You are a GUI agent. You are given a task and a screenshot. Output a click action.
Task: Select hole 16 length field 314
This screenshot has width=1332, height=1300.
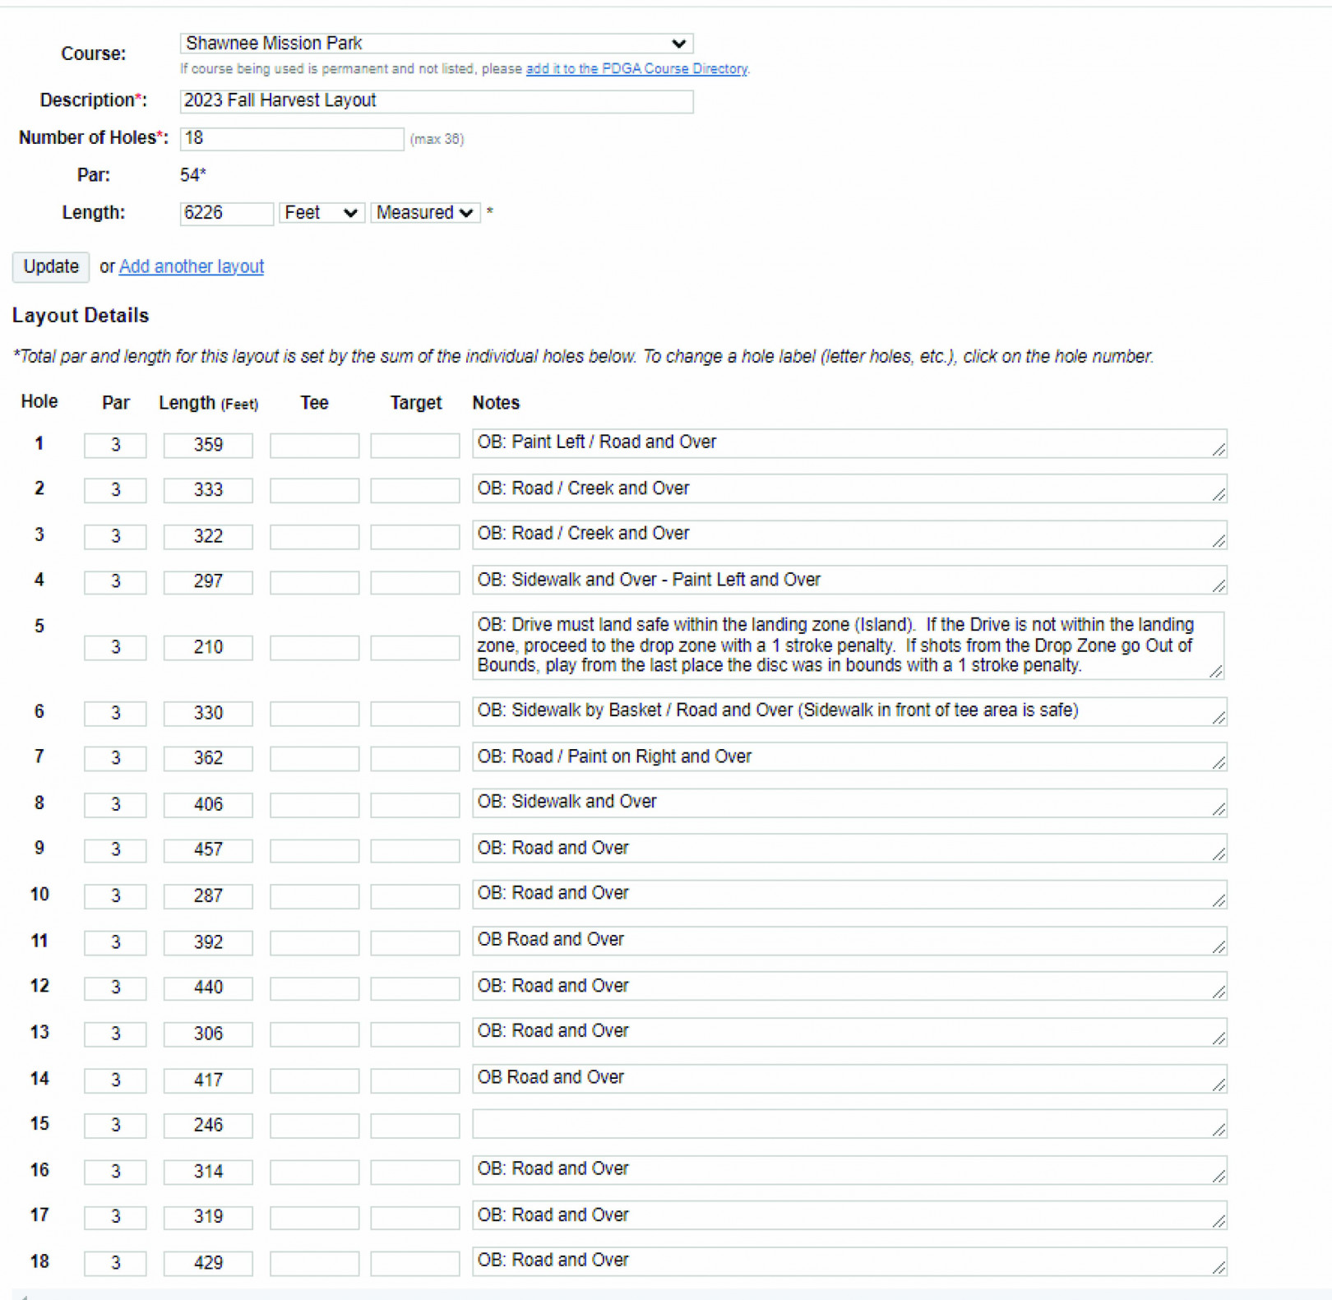point(208,1172)
